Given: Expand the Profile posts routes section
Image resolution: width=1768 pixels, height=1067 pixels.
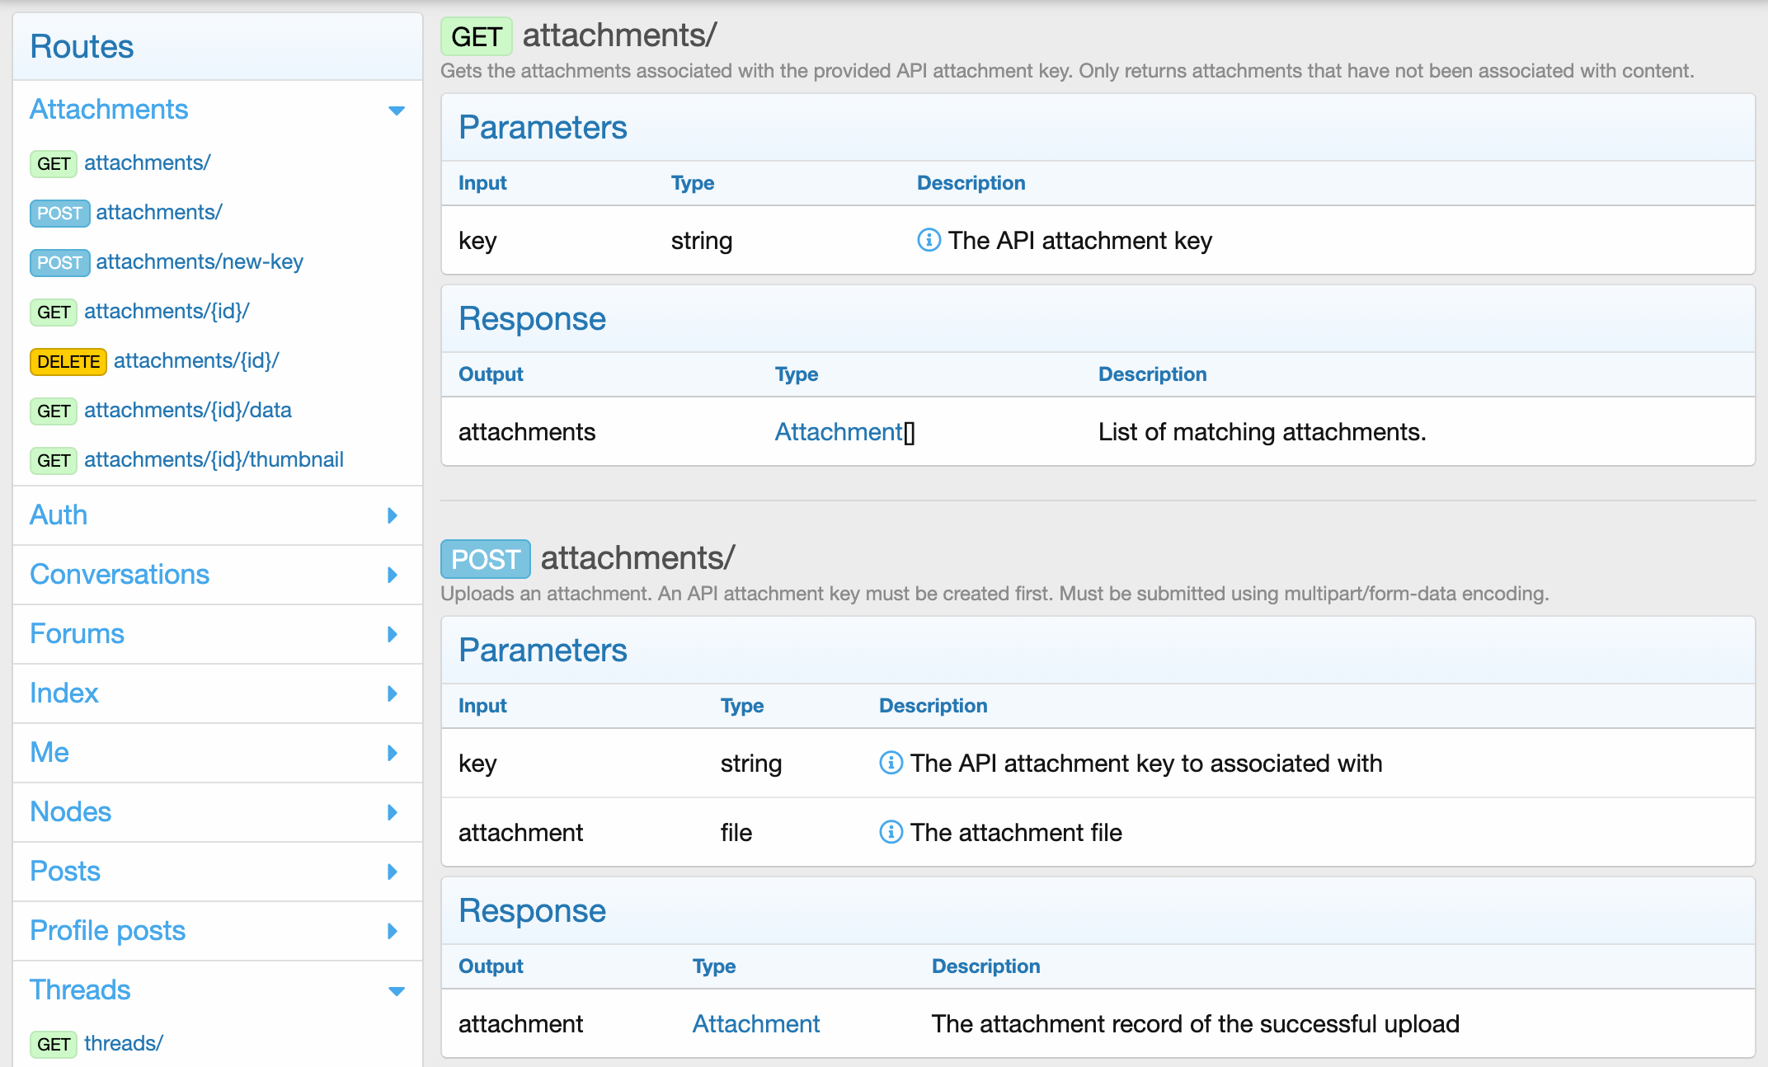Looking at the screenshot, I should coord(393,931).
